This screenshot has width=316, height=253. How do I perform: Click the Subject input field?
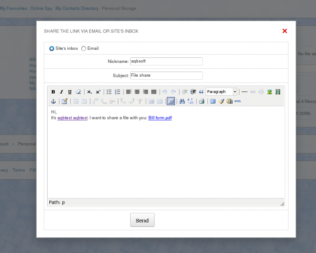tap(166, 75)
